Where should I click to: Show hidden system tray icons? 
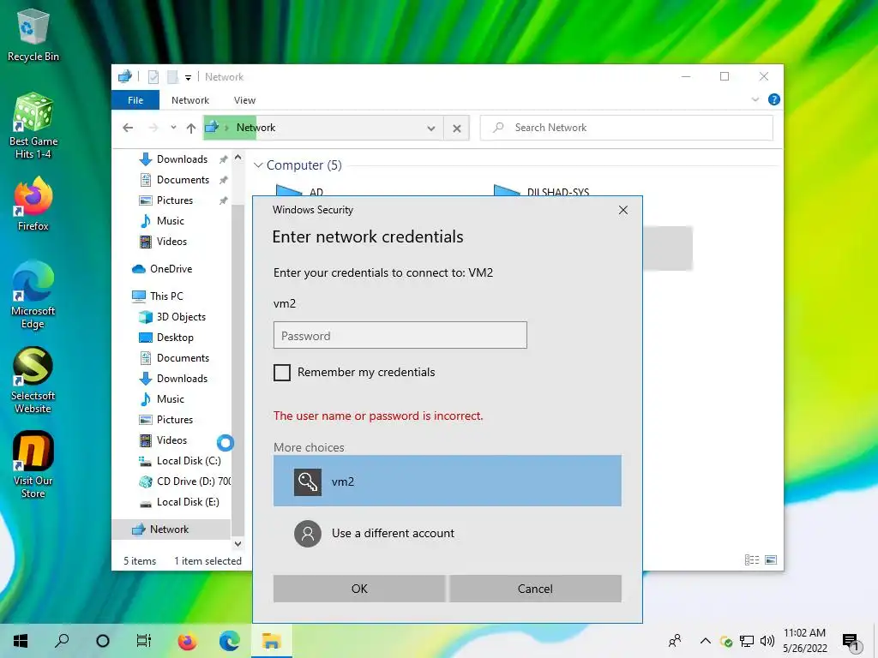pyautogui.click(x=706, y=641)
